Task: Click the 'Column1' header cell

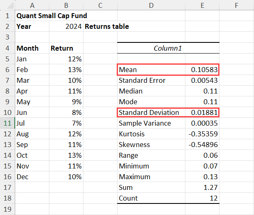Action: click(x=168, y=48)
